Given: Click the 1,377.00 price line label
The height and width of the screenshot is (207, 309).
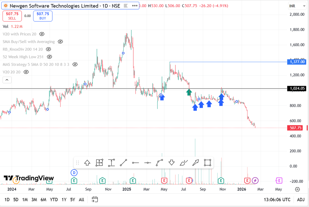Looking at the screenshot, I should [297, 62].
